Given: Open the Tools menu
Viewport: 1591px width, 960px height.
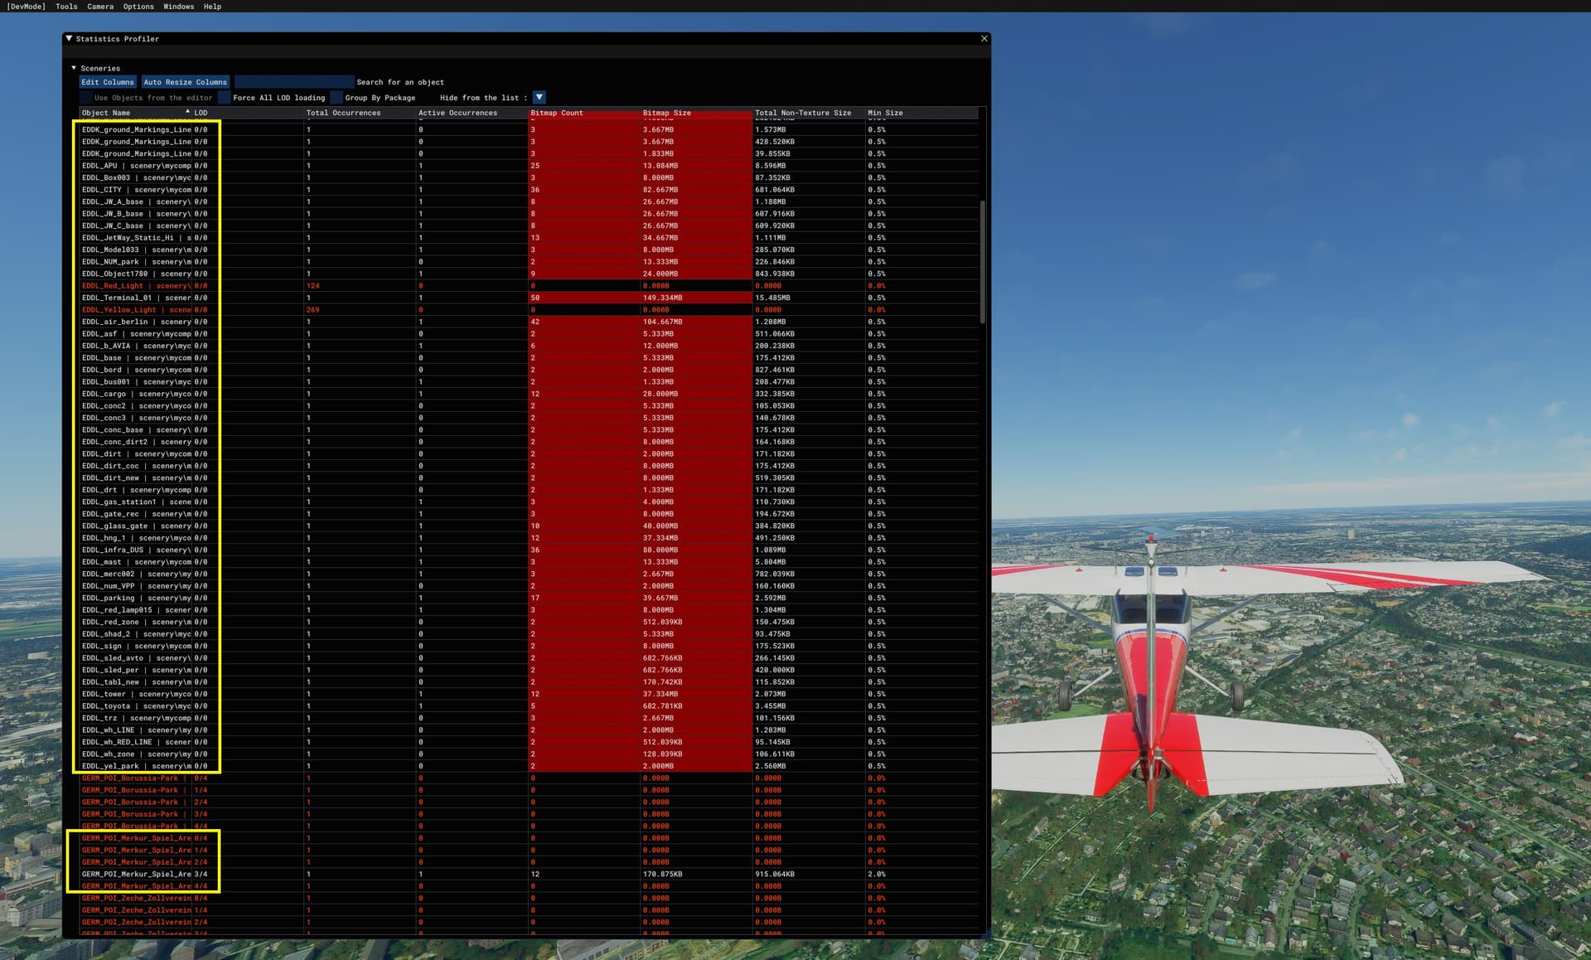Looking at the screenshot, I should [x=65, y=7].
